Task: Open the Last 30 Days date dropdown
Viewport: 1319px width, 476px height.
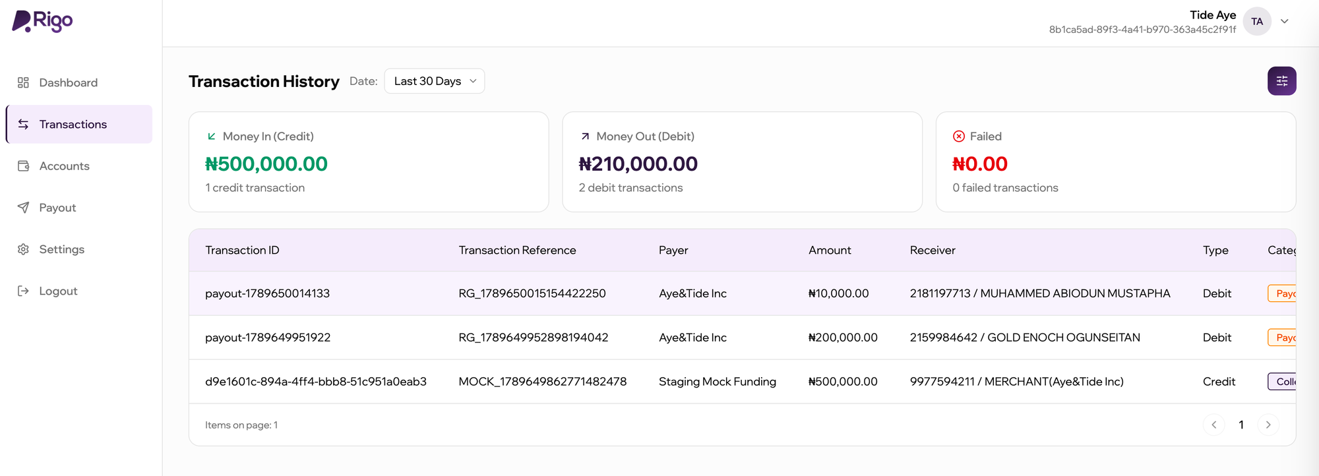Action: [x=435, y=81]
